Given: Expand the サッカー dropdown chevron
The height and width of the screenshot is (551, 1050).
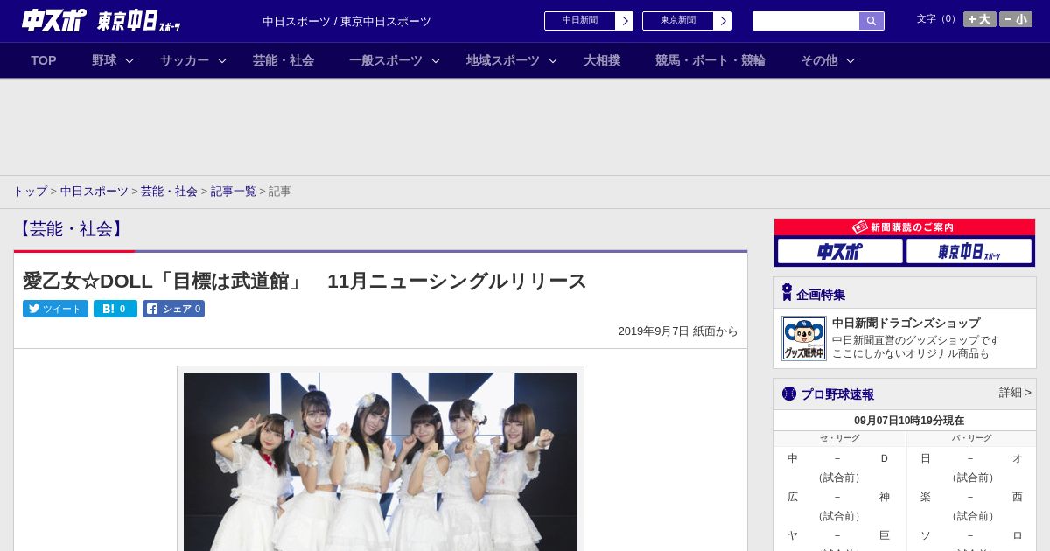Looking at the screenshot, I should (222, 60).
